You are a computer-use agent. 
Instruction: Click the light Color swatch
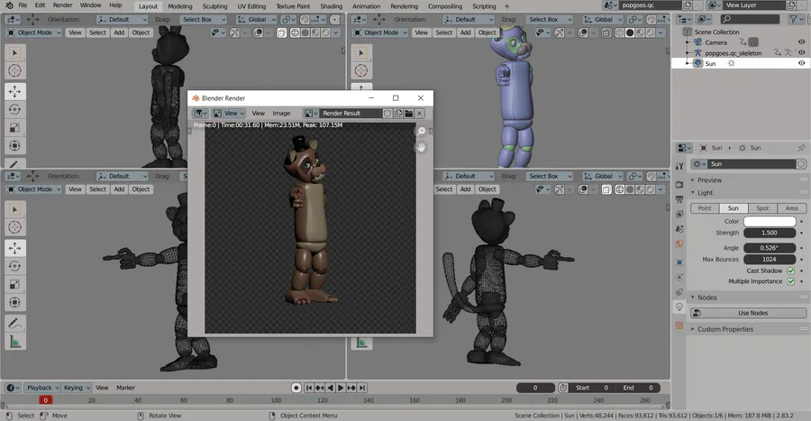point(770,222)
